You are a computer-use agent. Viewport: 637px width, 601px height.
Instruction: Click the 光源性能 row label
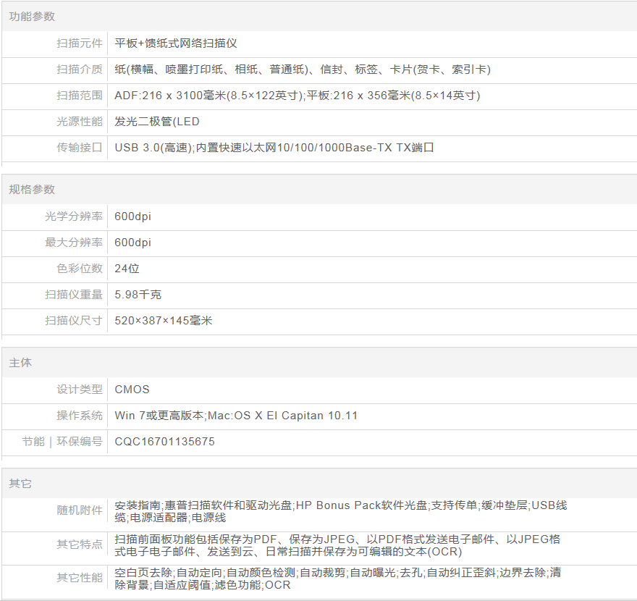pos(80,122)
